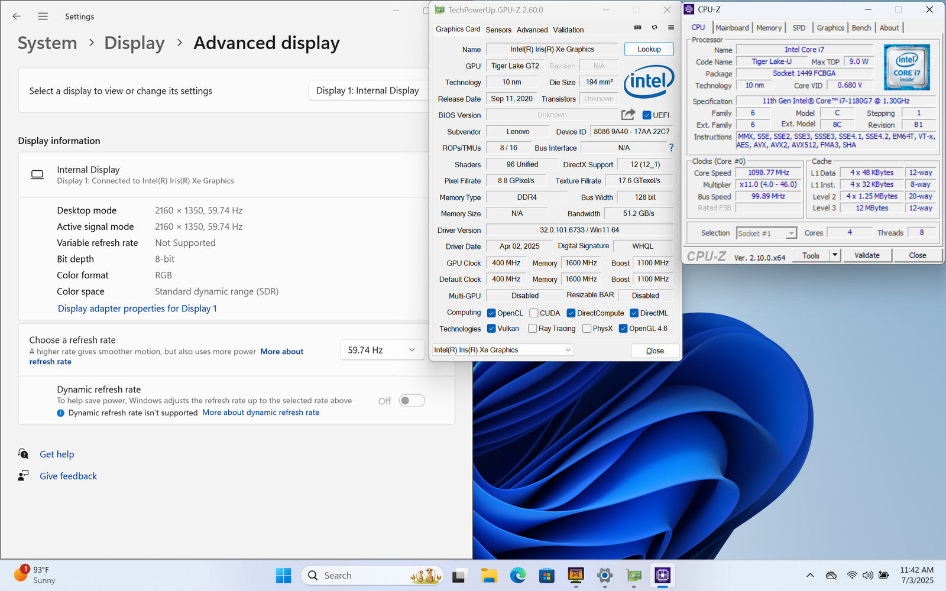
Task: Click the BIOS export share icon
Action: tap(628, 115)
